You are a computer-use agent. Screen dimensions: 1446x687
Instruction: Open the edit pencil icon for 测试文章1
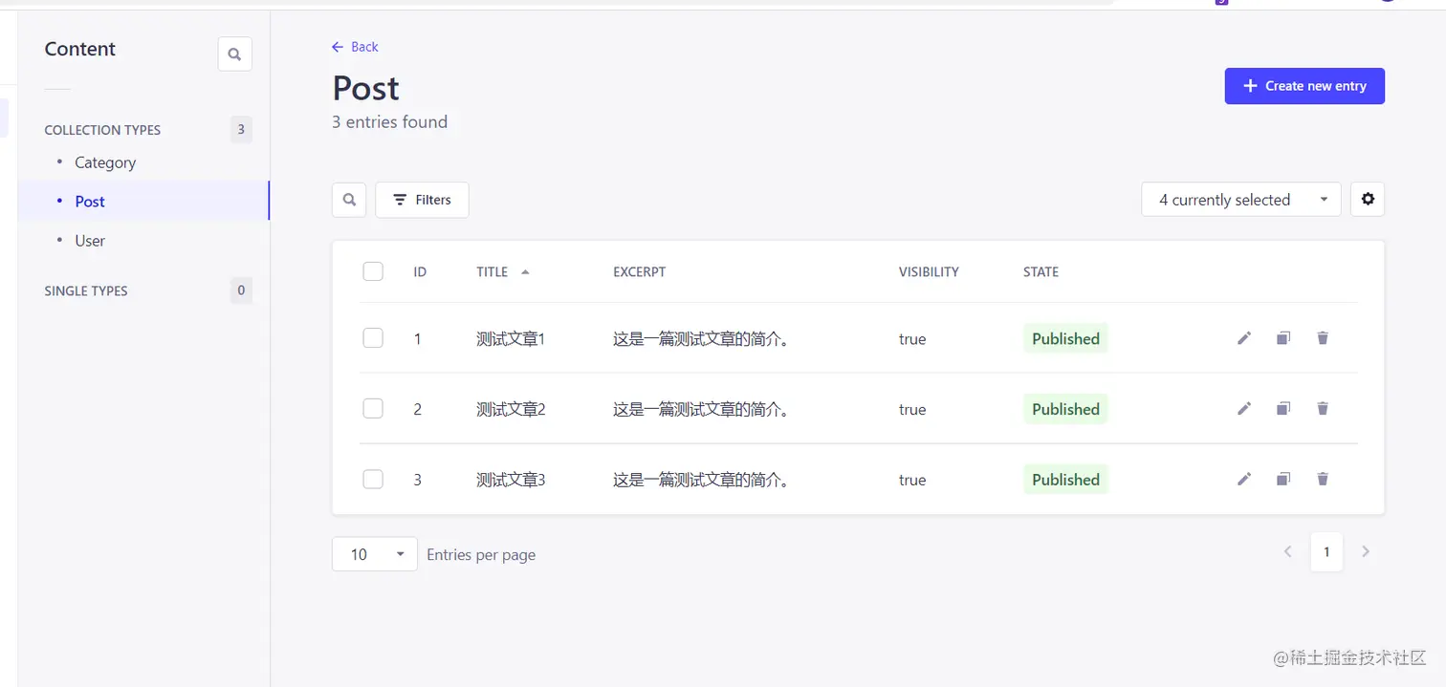click(1243, 337)
